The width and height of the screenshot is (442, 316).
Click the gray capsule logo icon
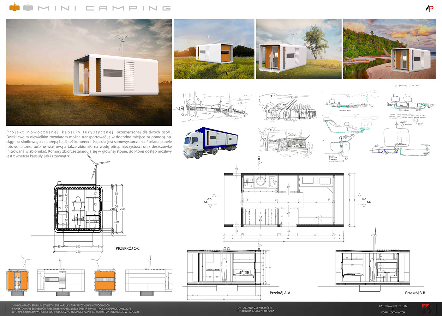point(28,7)
